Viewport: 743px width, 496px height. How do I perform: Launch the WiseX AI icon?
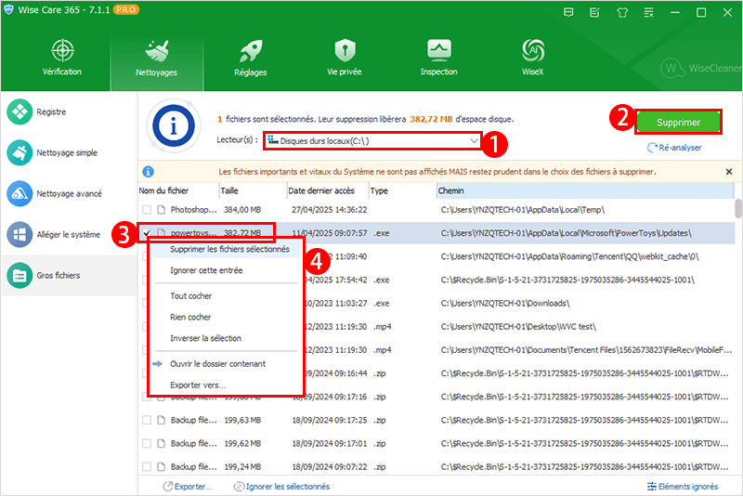(x=532, y=51)
